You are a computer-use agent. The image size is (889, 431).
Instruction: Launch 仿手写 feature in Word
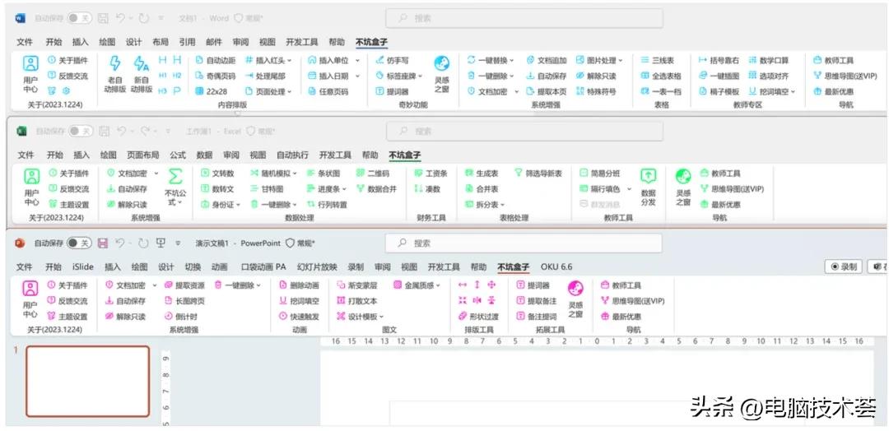[393, 60]
